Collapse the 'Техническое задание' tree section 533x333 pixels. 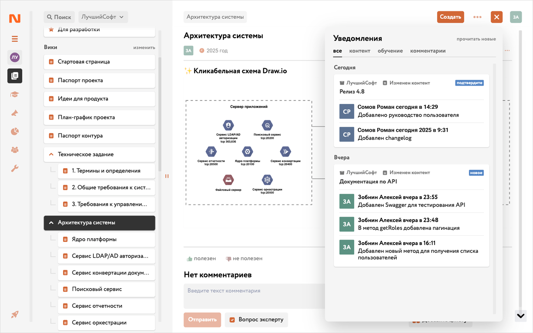(51, 154)
